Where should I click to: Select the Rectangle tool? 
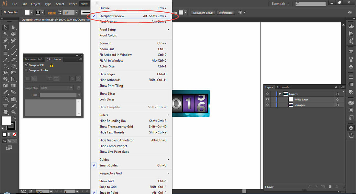5,53
